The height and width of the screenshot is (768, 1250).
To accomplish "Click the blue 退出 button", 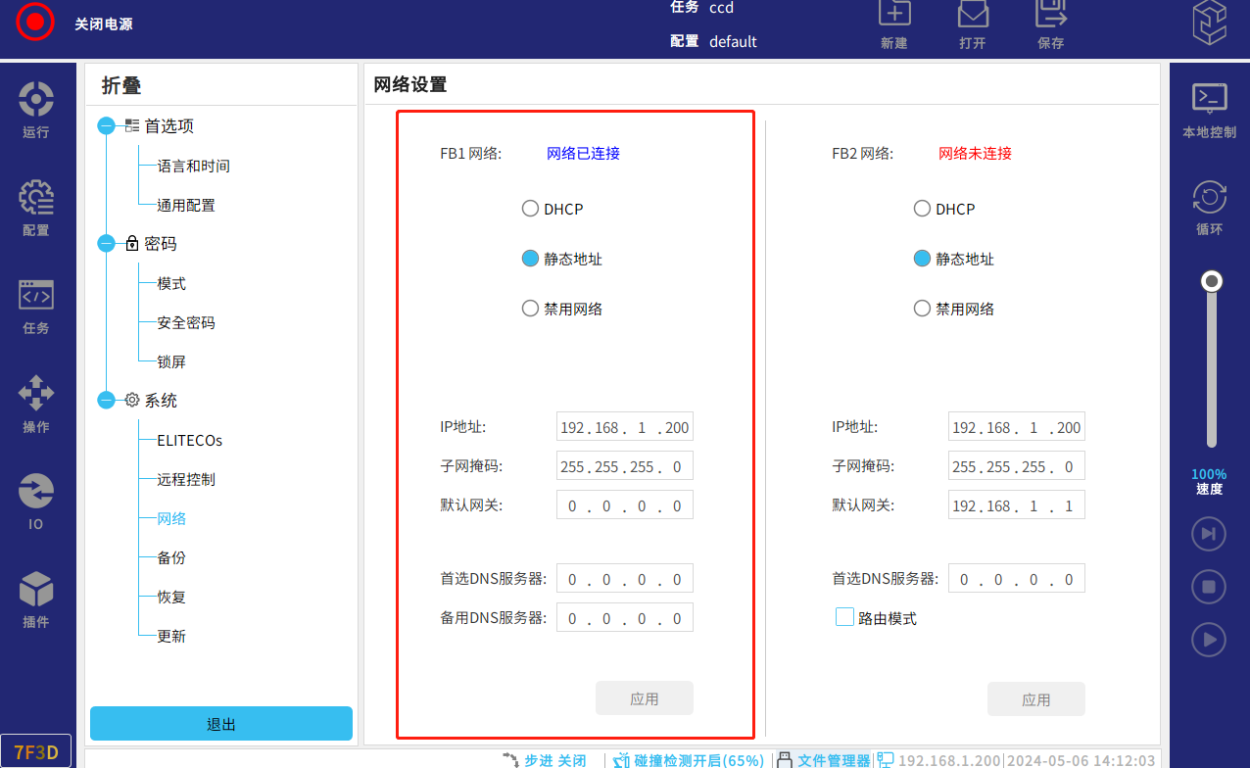I will click(221, 724).
